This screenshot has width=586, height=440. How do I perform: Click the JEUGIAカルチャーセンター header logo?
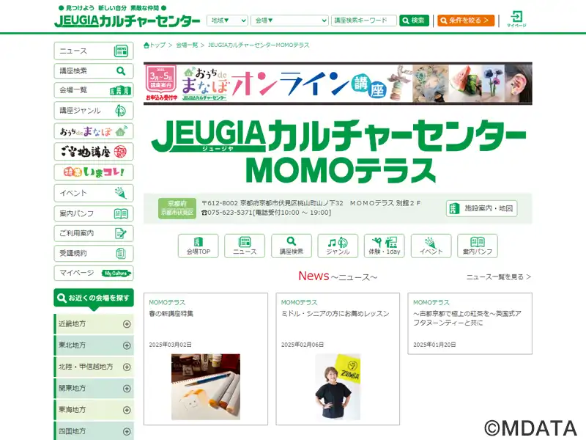click(127, 21)
